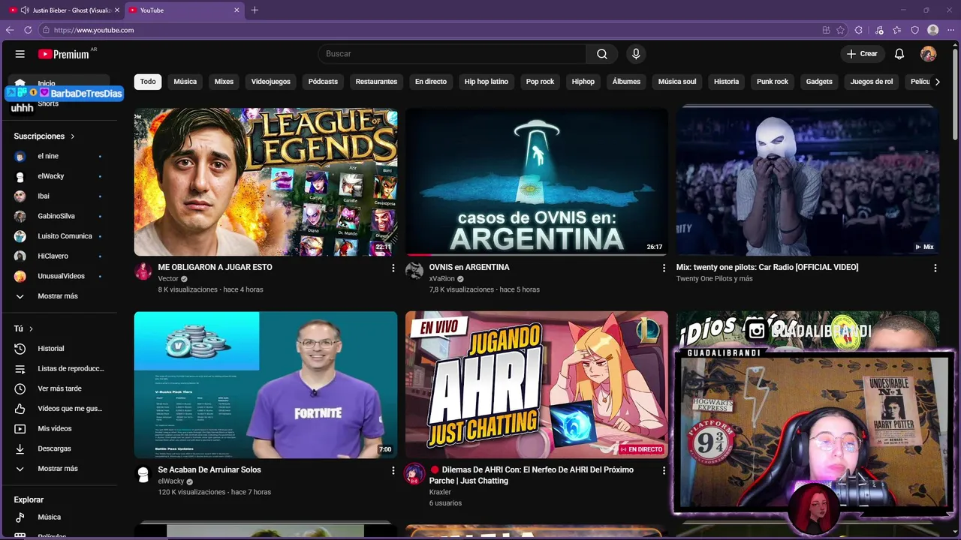This screenshot has width=961, height=540.
Task: Open twenty one pilots mix thumbnail
Action: click(x=808, y=182)
